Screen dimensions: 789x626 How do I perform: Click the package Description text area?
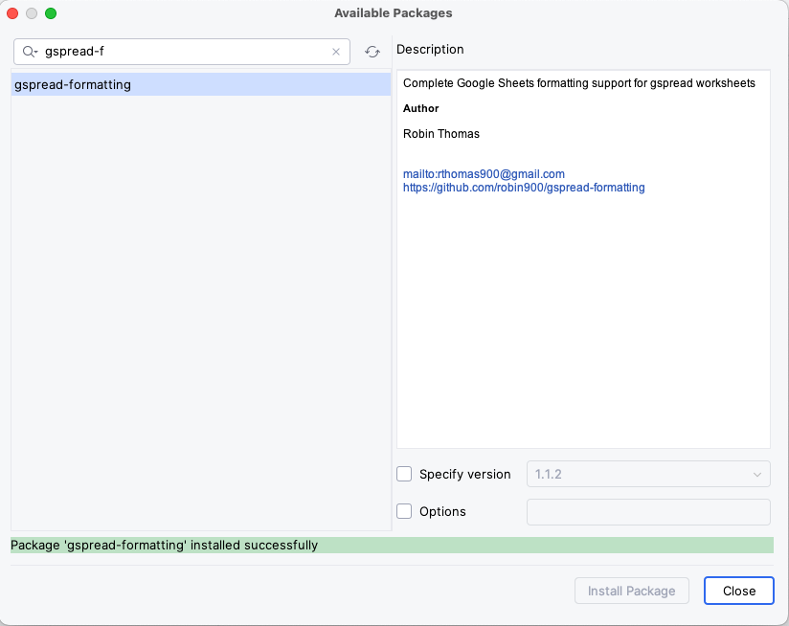(x=583, y=306)
